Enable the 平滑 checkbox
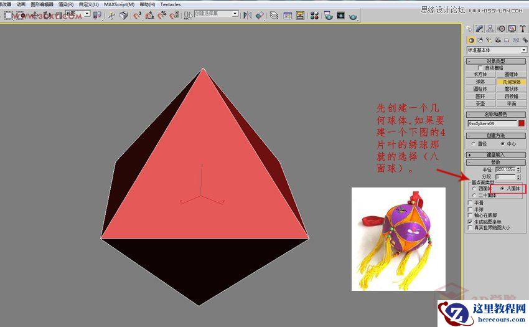The height and width of the screenshot is (327, 529). click(x=470, y=202)
